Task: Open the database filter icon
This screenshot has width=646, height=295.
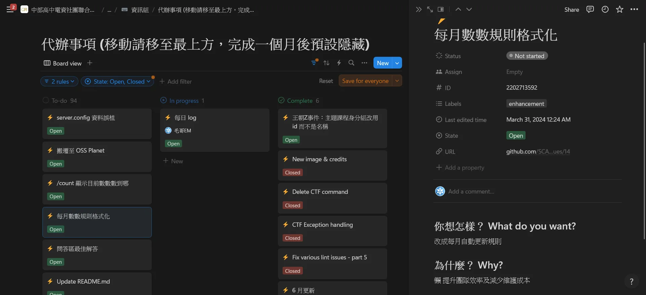Action: 314,63
